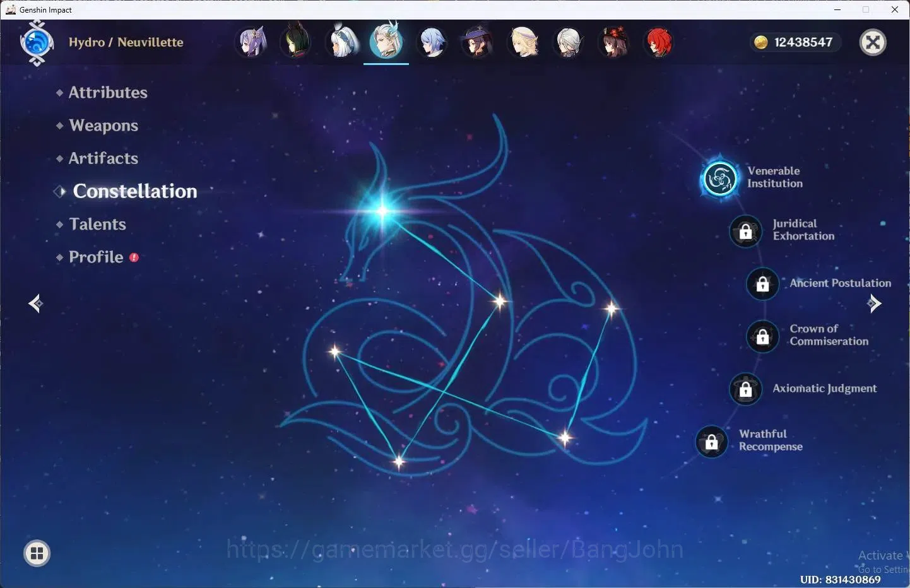910x588 pixels.
Task: Click the Hydro element emblem
Action: tap(37, 43)
